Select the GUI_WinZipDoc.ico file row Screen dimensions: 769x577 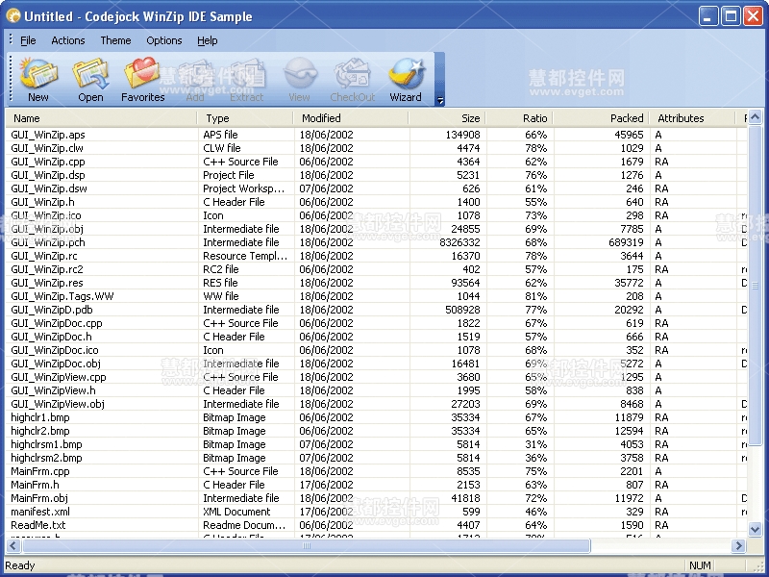pos(377,350)
